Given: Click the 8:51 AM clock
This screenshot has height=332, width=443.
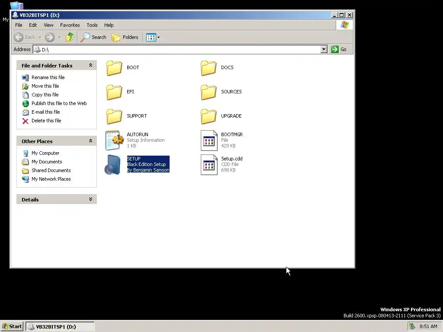Looking at the screenshot, I should click(428, 327).
